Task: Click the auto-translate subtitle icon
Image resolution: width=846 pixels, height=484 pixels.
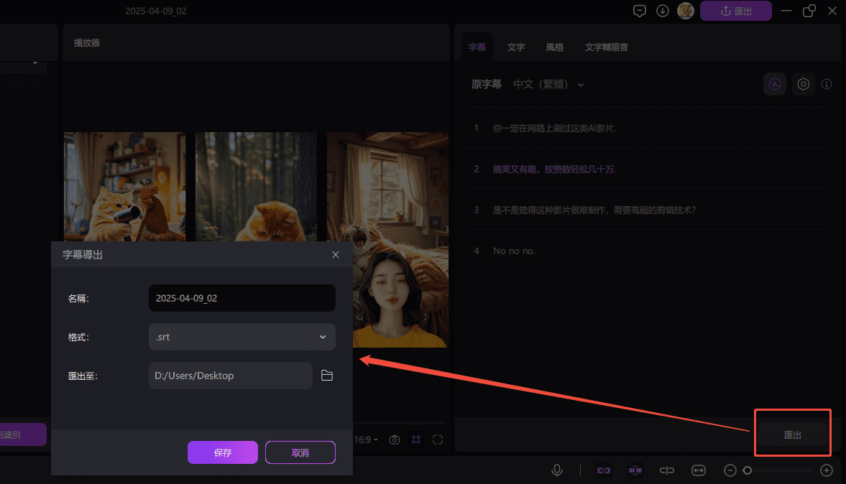Action: (774, 84)
